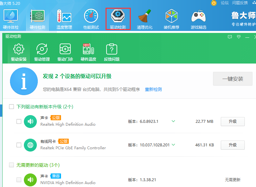
Task: Switch to 驱动安装 tab
Action: click(x=19, y=53)
